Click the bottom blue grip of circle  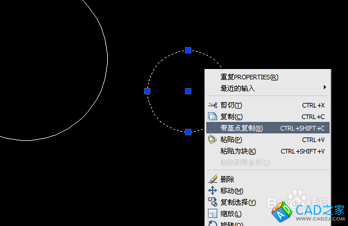pyautogui.click(x=188, y=132)
